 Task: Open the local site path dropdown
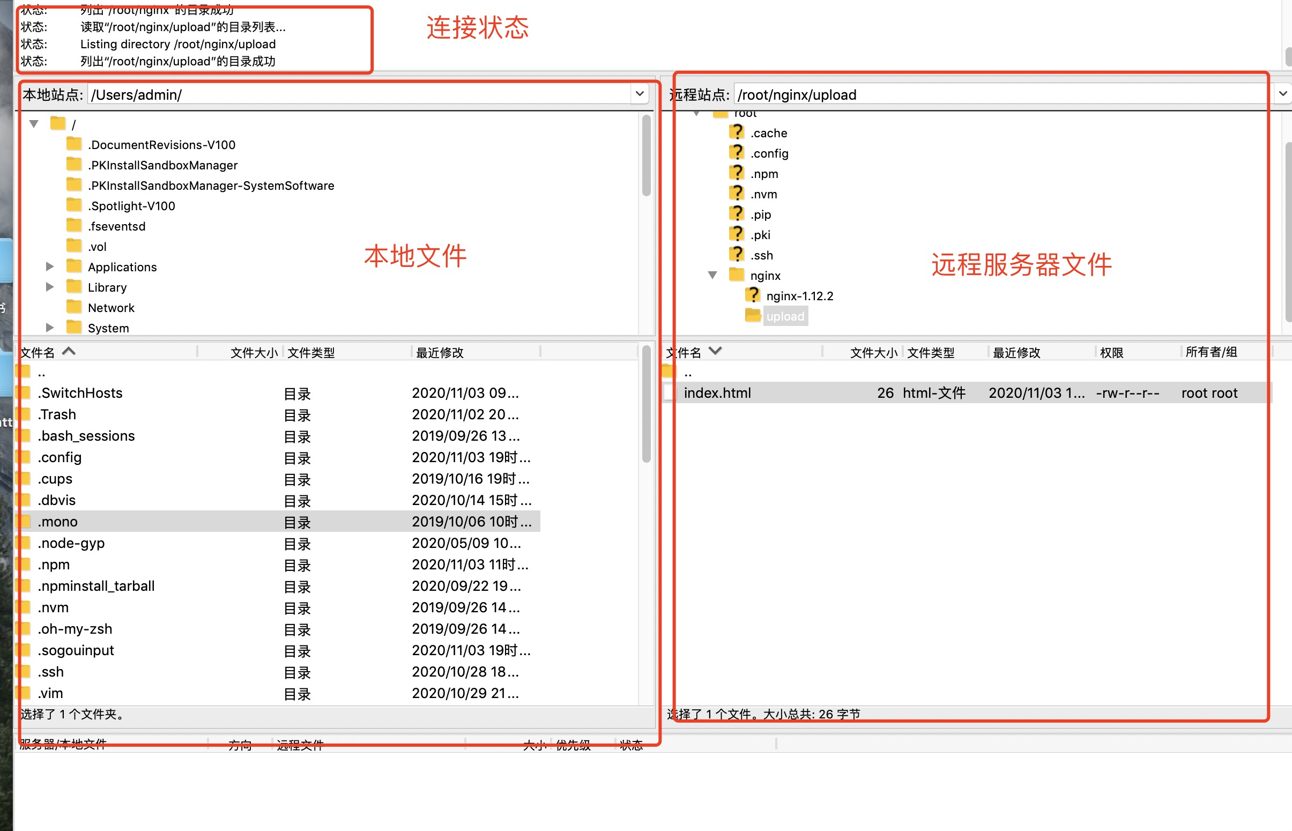coord(640,94)
